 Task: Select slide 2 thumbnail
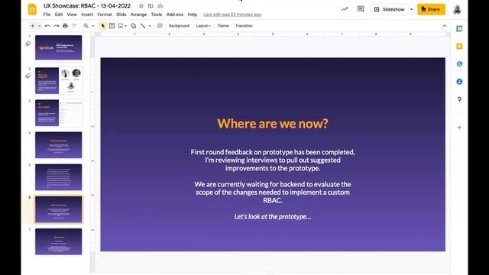coord(59,80)
